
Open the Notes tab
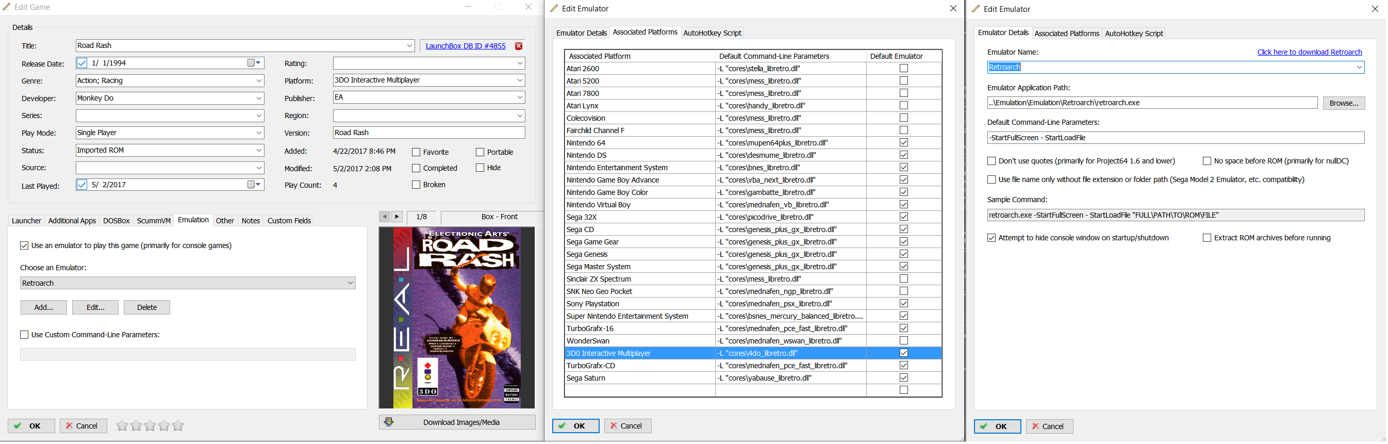[x=251, y=221]
